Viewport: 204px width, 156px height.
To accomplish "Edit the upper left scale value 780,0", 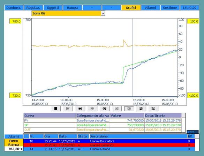I will [15, 21].
